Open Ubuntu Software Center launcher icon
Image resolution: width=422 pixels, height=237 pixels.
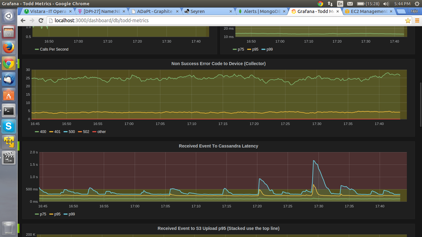click(9, 95)
